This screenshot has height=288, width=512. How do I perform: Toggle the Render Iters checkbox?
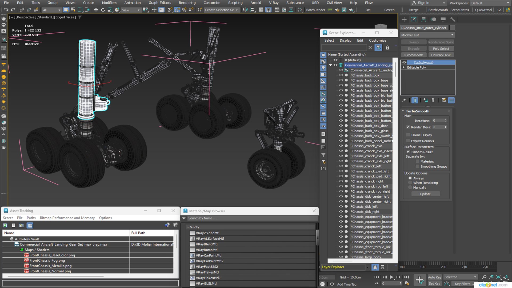[408, 127]
